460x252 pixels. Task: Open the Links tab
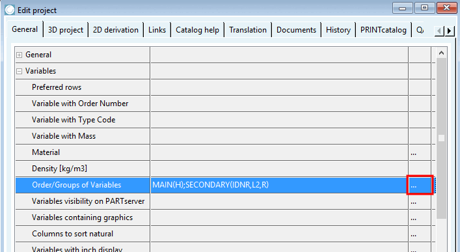[x=157, y=30]
